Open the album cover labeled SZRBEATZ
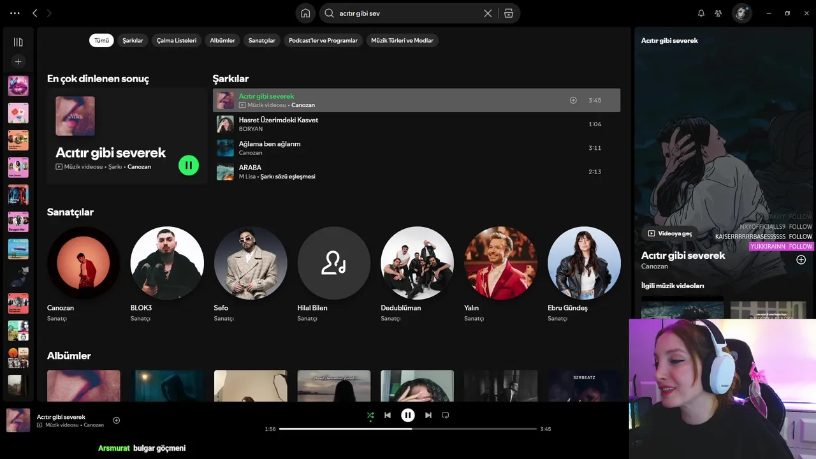816x459 pixels. 584,386
